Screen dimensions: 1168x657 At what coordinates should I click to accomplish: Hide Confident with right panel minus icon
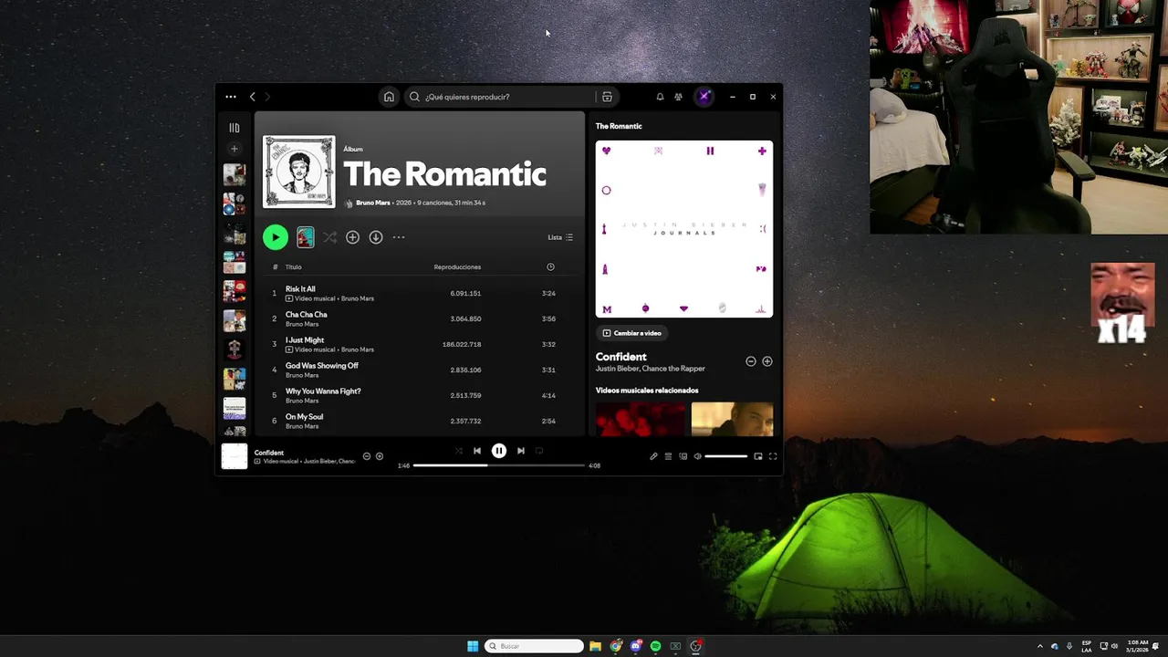(751, 361)
